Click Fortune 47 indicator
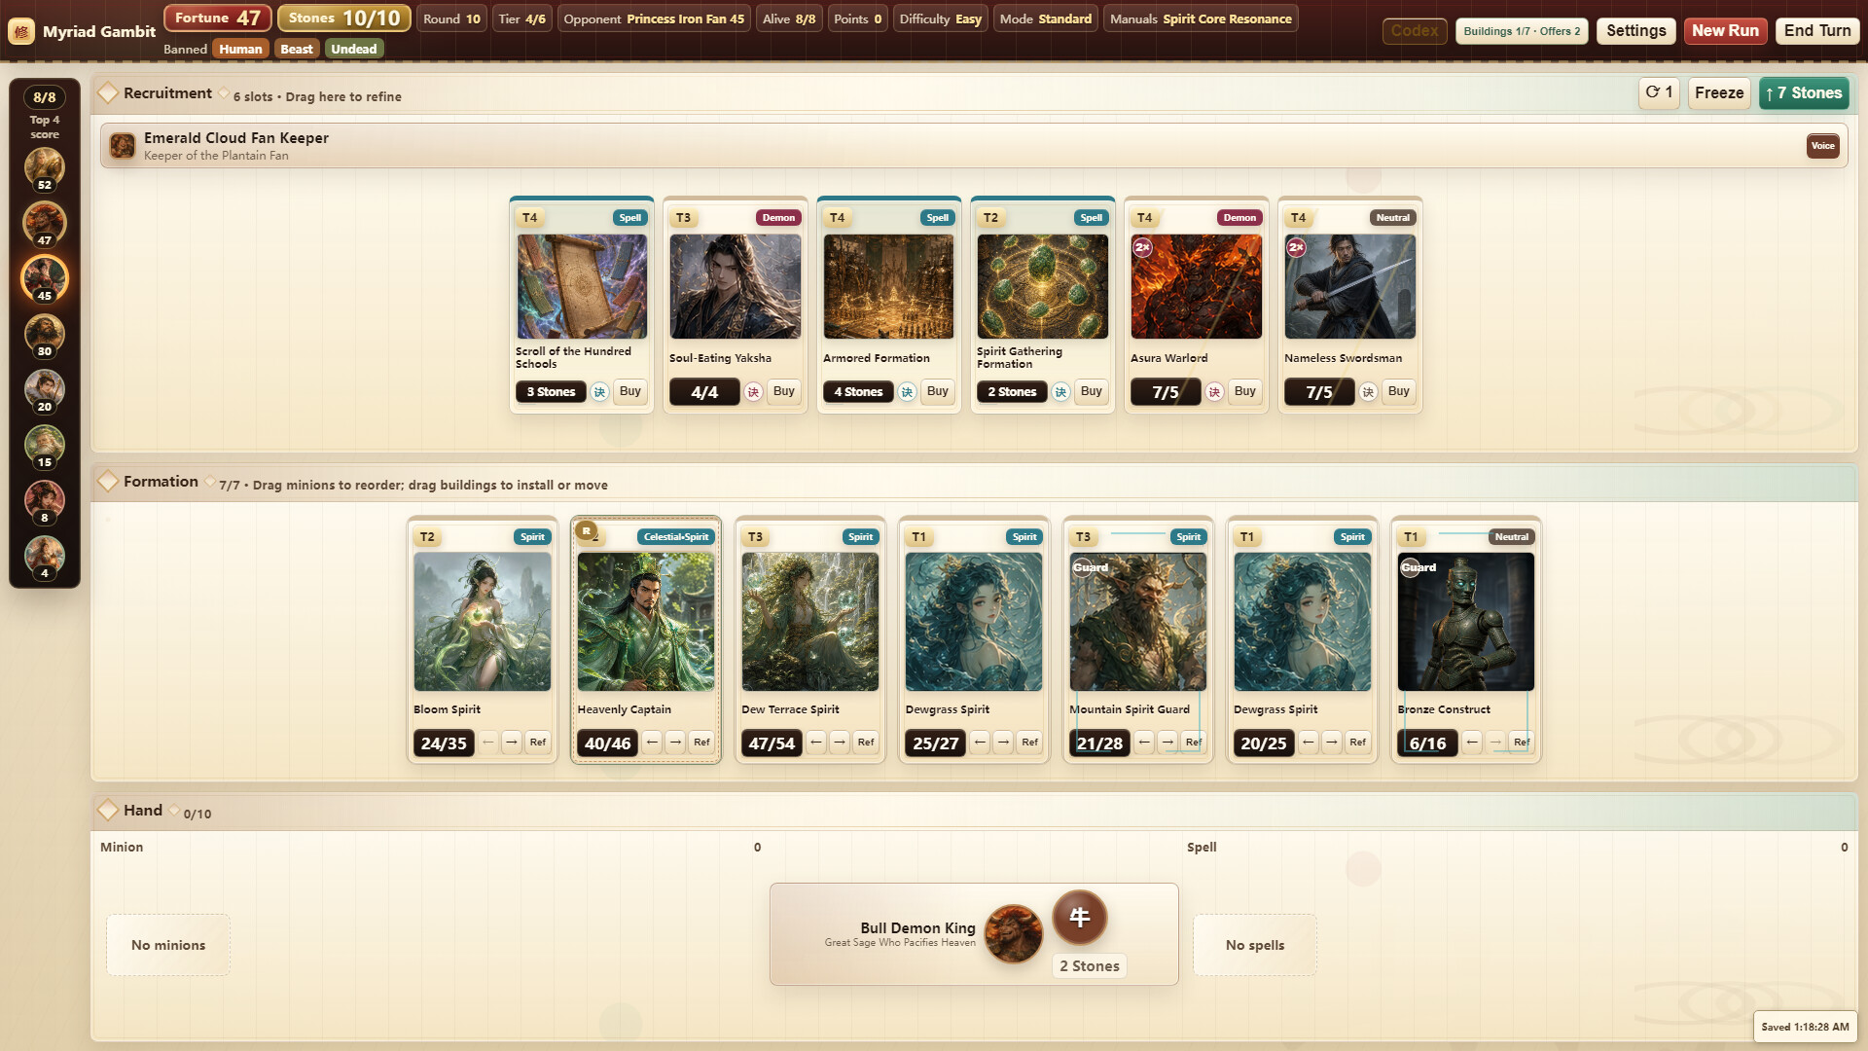The width and height of the screenshot is (1868, 1051). pyautogui.click(x=217, y=18)
